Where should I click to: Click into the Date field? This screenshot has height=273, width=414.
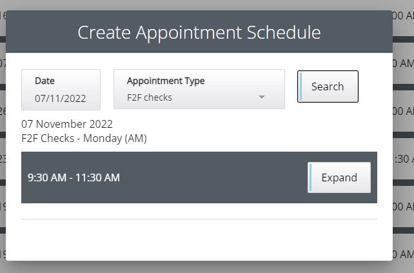pyautogui.click(x=61, y=90)
